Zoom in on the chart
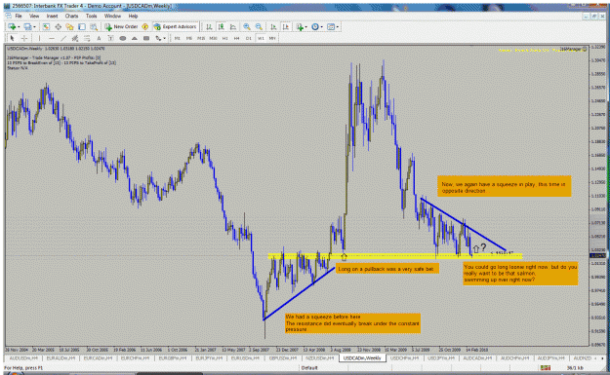The height and width of the screenshot is (375, 610). pos(247,27)
